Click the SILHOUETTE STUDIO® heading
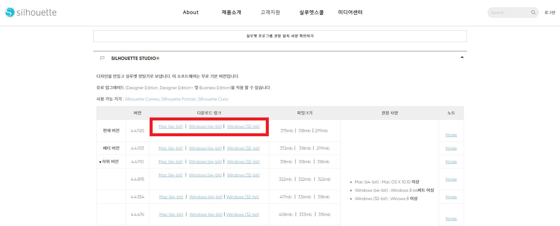Screen dimensions: 560x226 pyautogui.click(x=135, y=58)
